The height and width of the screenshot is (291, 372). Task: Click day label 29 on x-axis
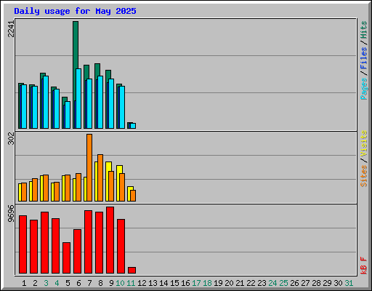[x=327, y=283]
